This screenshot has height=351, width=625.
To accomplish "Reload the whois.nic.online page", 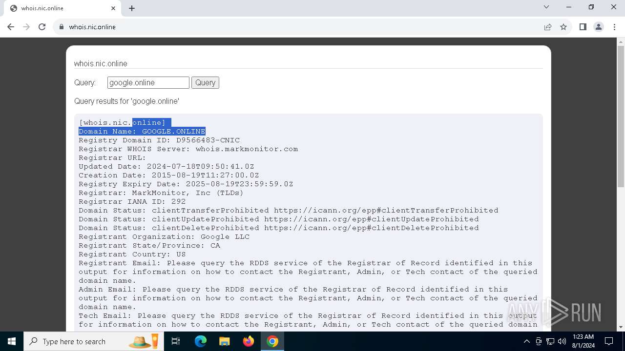I will [42, 27].
